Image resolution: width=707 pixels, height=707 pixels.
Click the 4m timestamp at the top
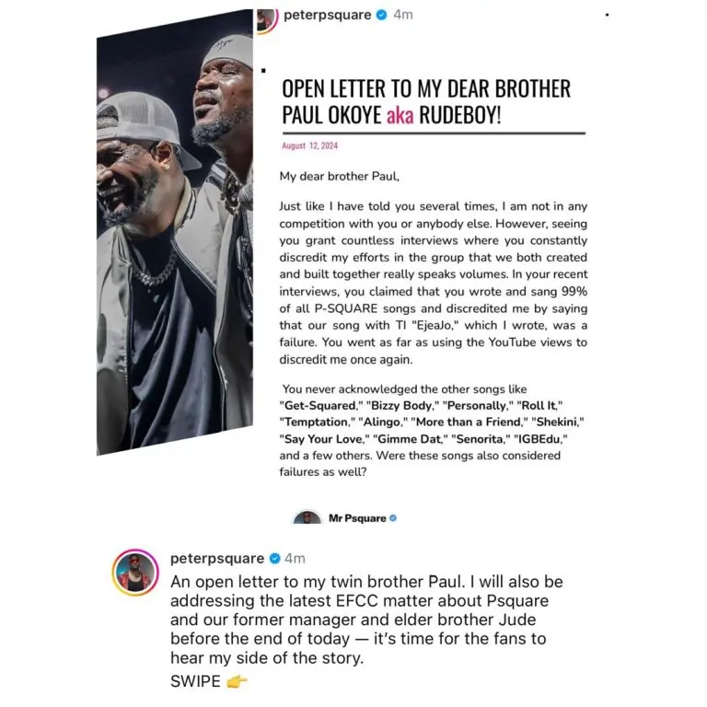(403, 15)
